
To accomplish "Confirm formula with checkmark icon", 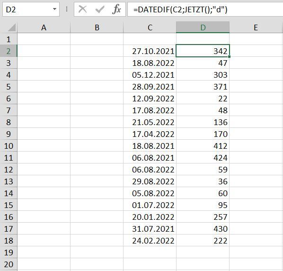I will coord(100,9).
